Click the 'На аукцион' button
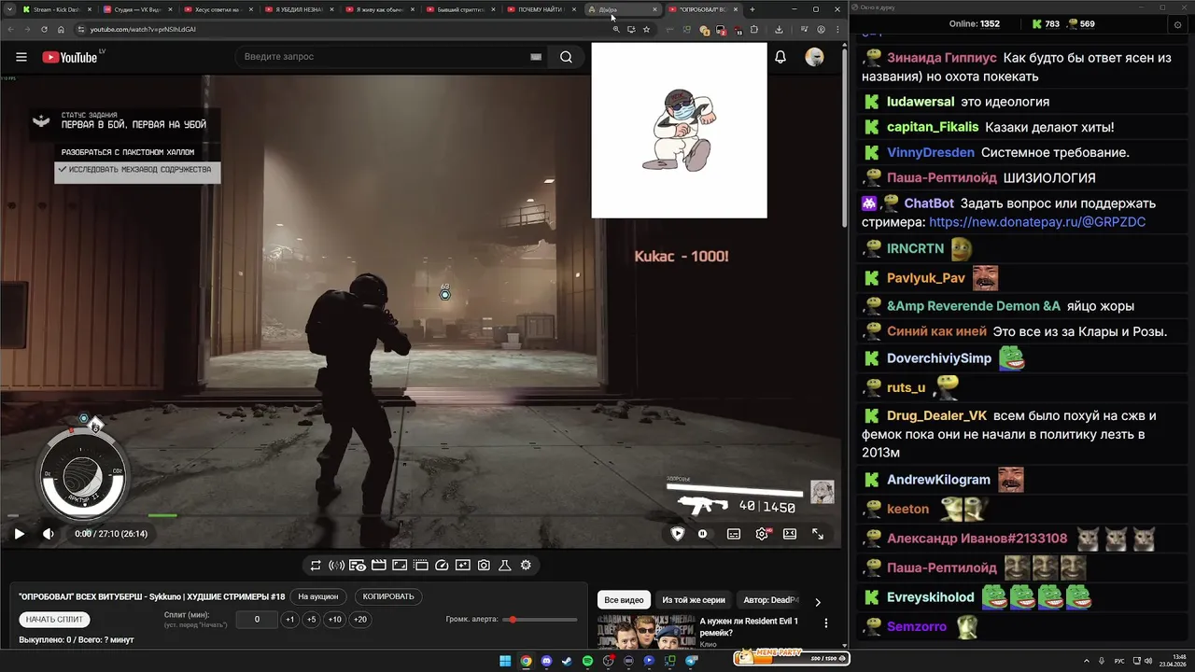The width and height of the screenshot is (1195, 672). 318,596
